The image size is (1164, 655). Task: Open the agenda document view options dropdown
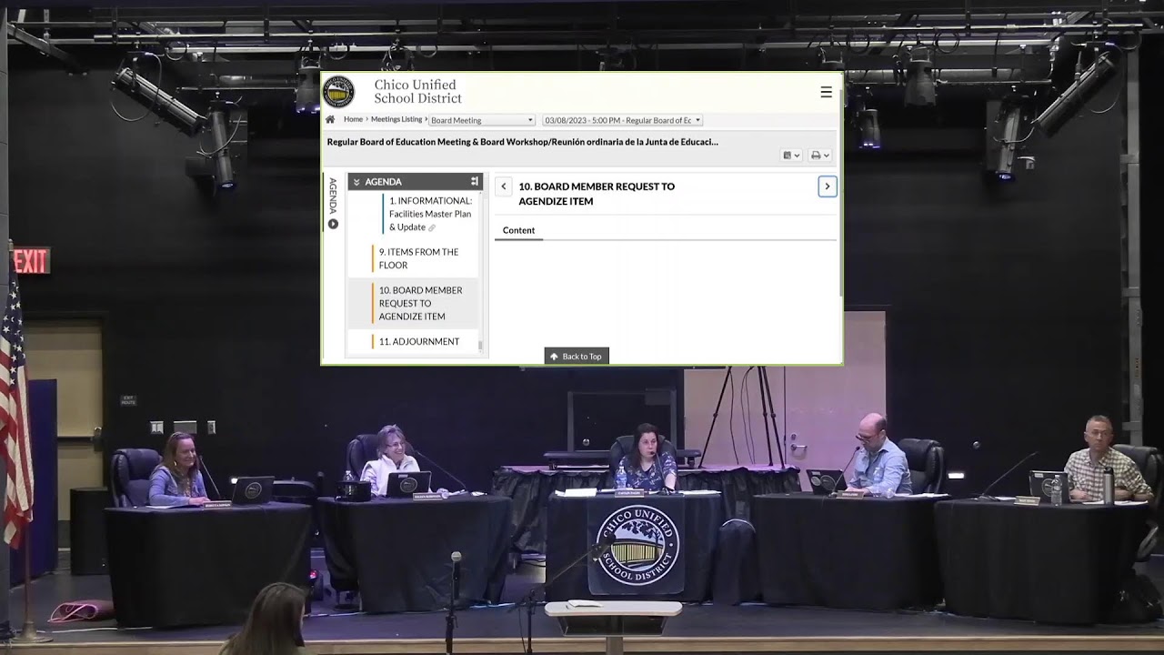[x=791, y=156]
